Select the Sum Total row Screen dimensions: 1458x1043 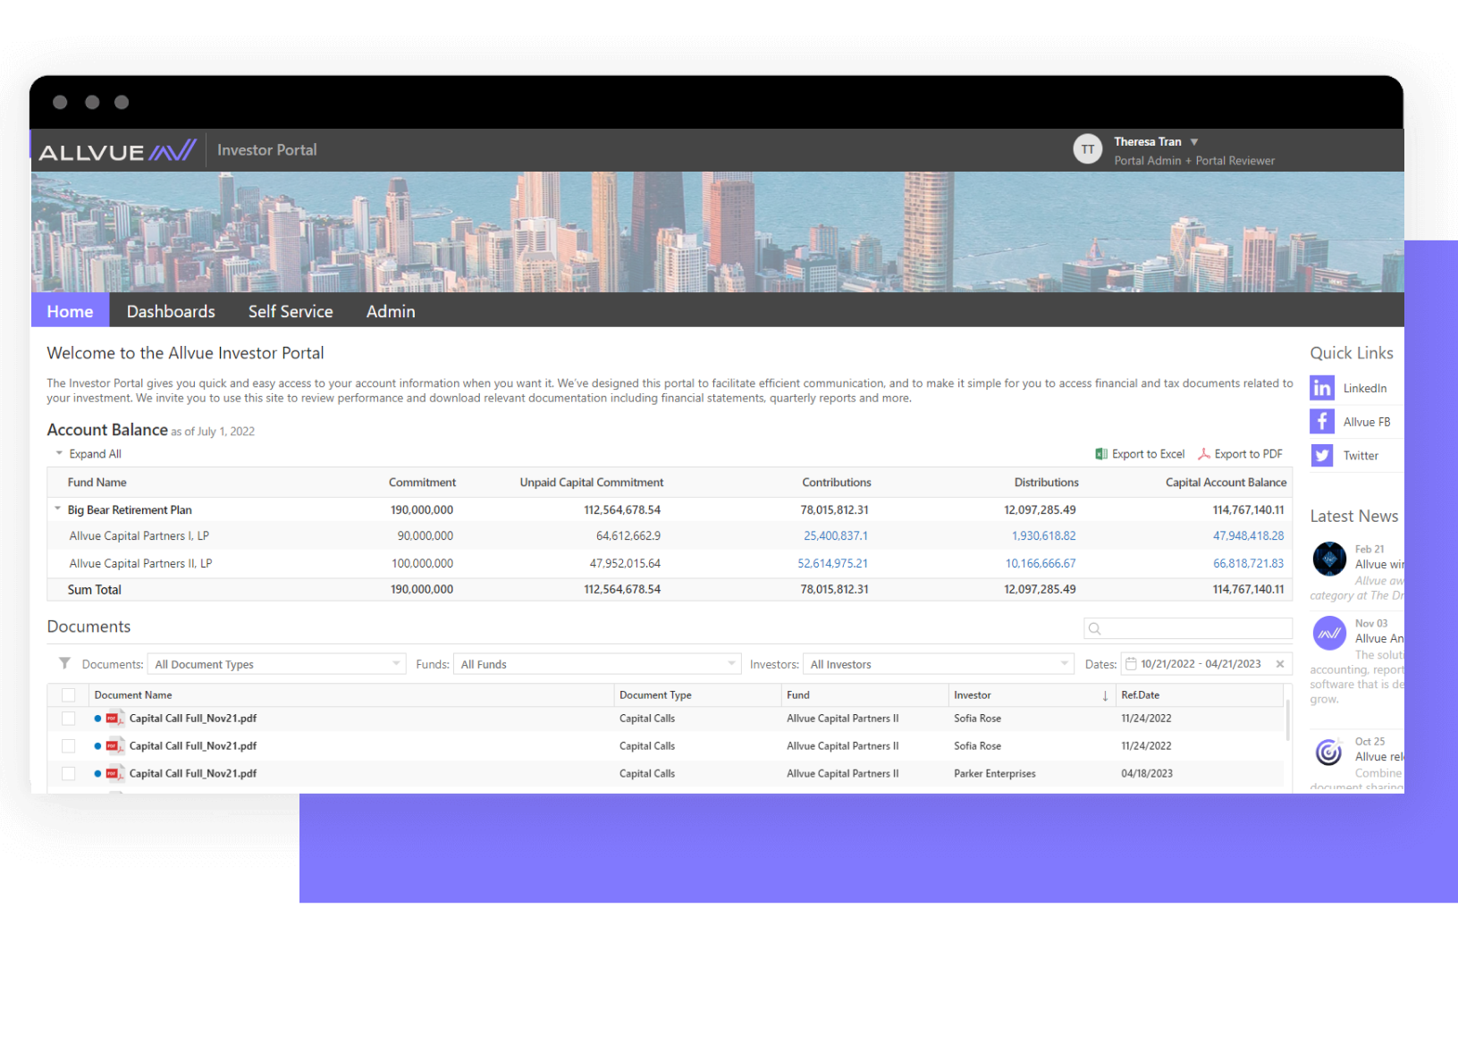pyautogui.click(x=670, y=590)
